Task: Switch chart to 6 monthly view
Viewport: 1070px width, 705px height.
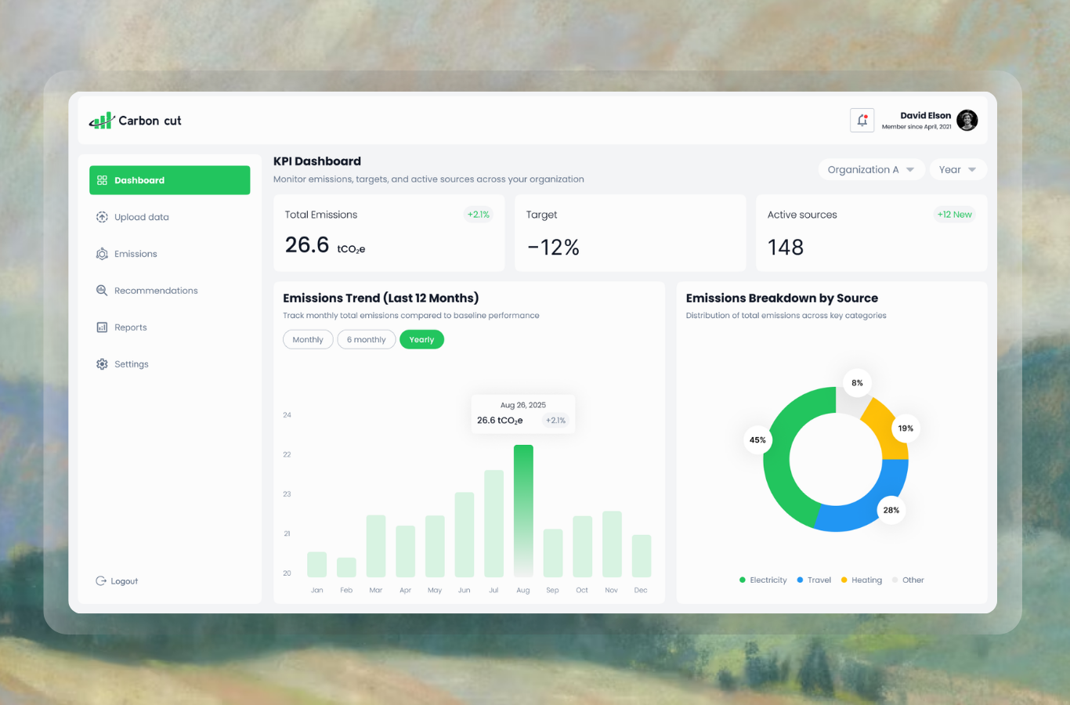Action: click(x=366, y=340)
